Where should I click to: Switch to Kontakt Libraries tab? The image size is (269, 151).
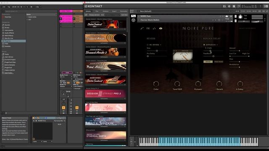[x=88, y=11]
